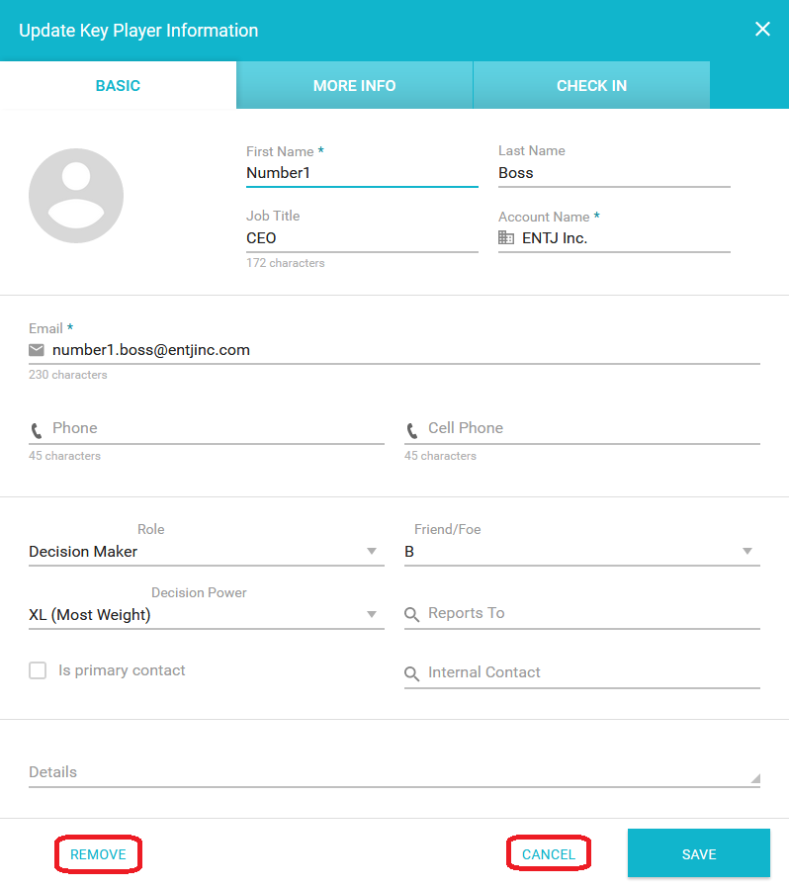This screenshot has height=887, width=789.
Task: Click the Decision Power label
Action: point(199,592)
